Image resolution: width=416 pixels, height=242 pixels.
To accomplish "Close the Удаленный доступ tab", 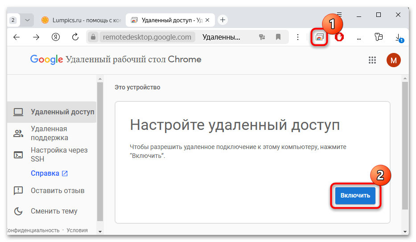I will tap(207, 20).
